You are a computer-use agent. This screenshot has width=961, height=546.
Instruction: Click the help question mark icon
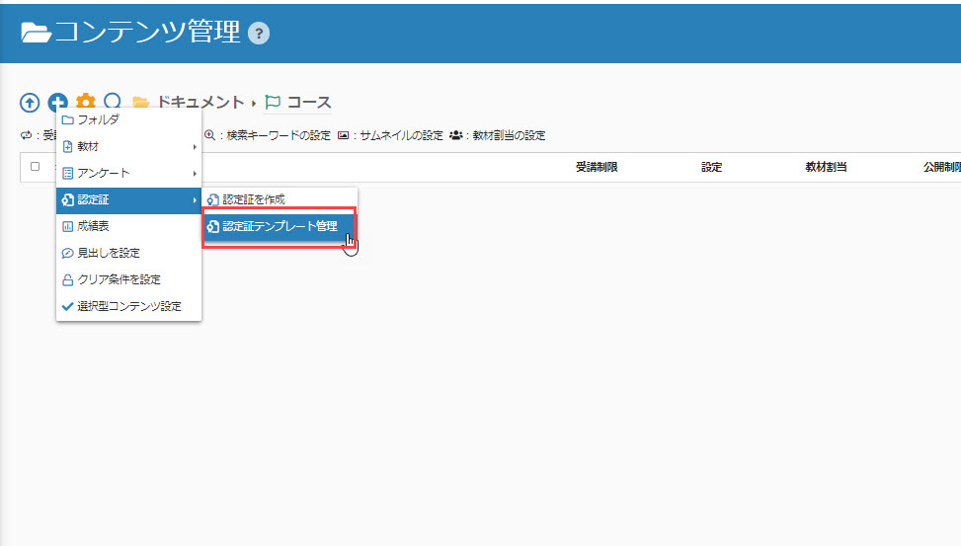point(259,34)
